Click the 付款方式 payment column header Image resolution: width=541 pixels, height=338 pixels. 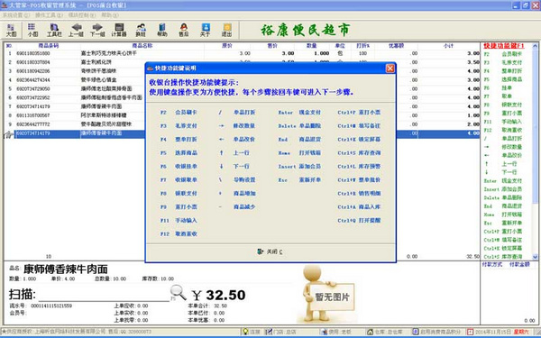pyautogui.click(x=492, y=264)
